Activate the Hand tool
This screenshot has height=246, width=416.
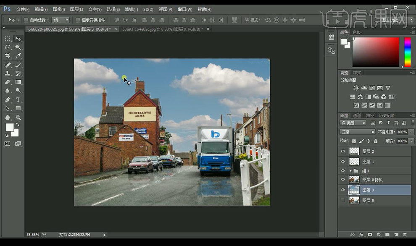[x=8, y=118]
